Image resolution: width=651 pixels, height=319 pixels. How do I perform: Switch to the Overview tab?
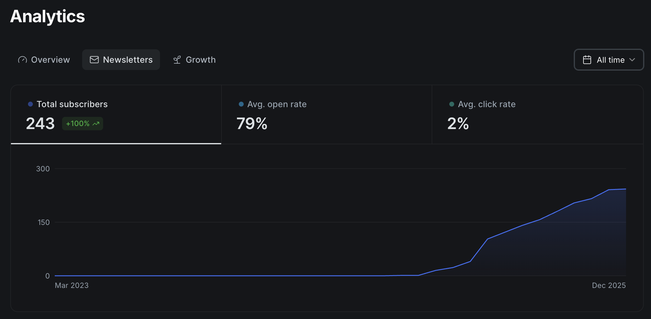(44, 60)
